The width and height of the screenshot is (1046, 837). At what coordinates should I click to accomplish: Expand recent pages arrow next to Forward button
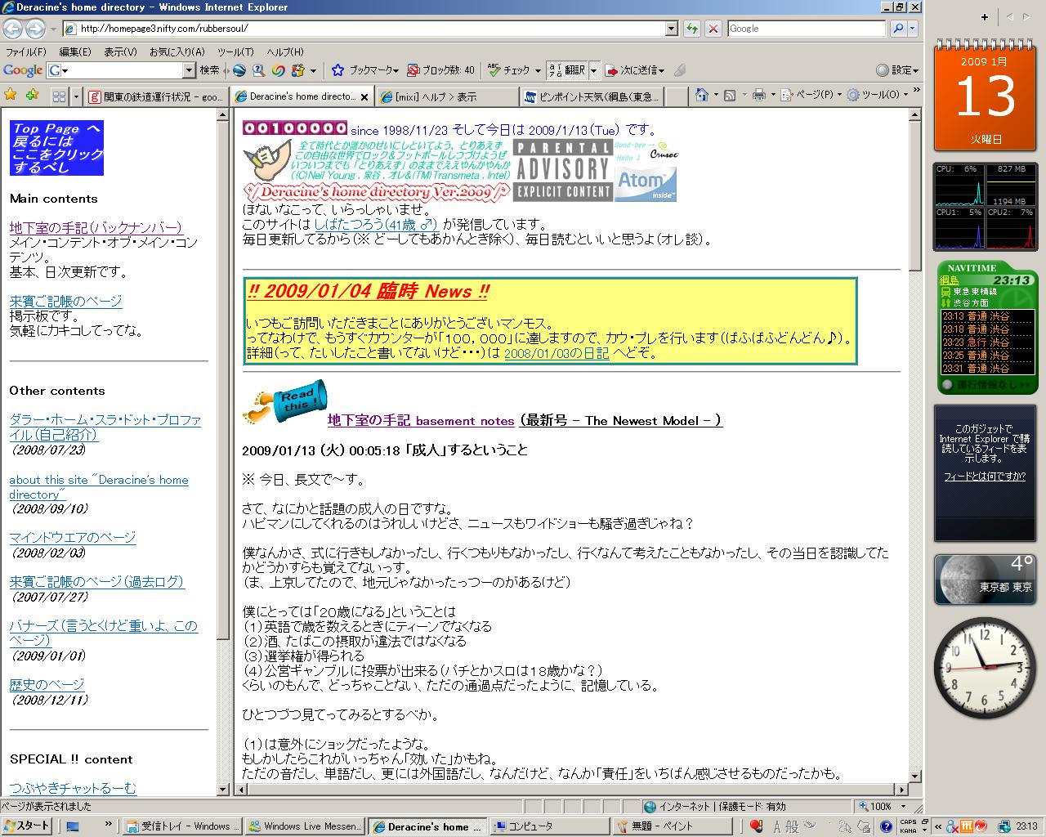point(53,29)
